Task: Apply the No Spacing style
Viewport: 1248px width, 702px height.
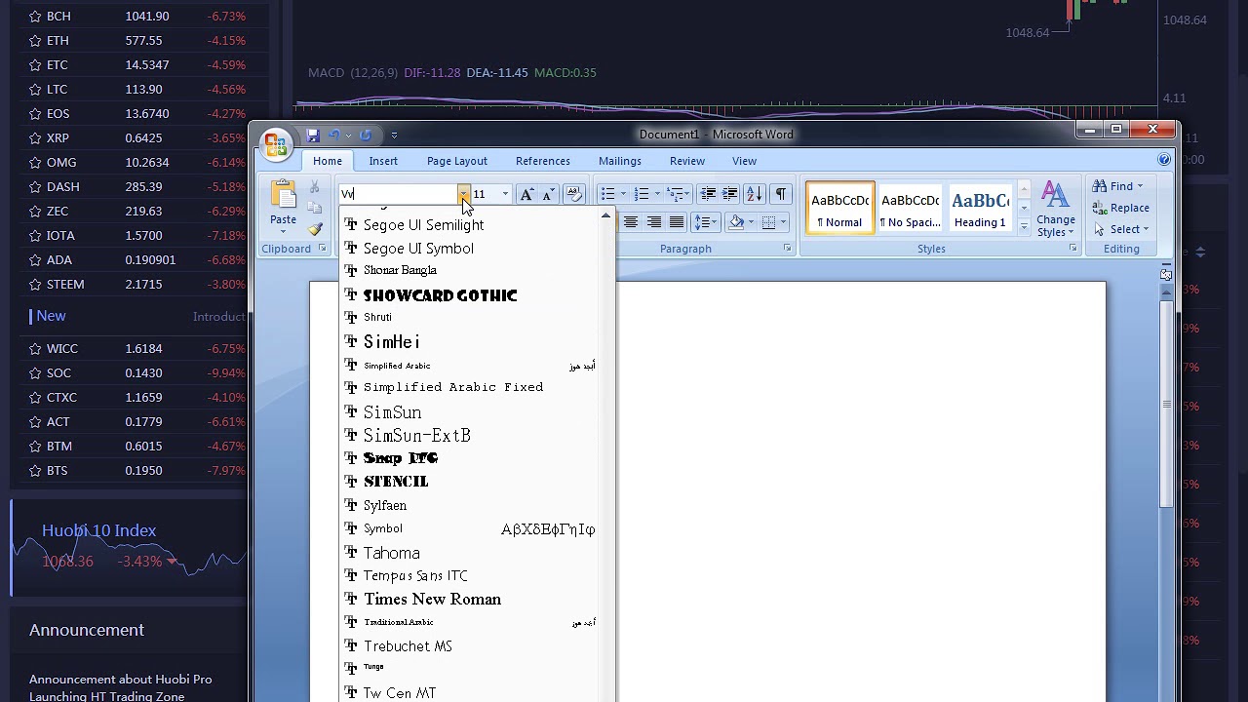Action: click(x=911, y=209)
